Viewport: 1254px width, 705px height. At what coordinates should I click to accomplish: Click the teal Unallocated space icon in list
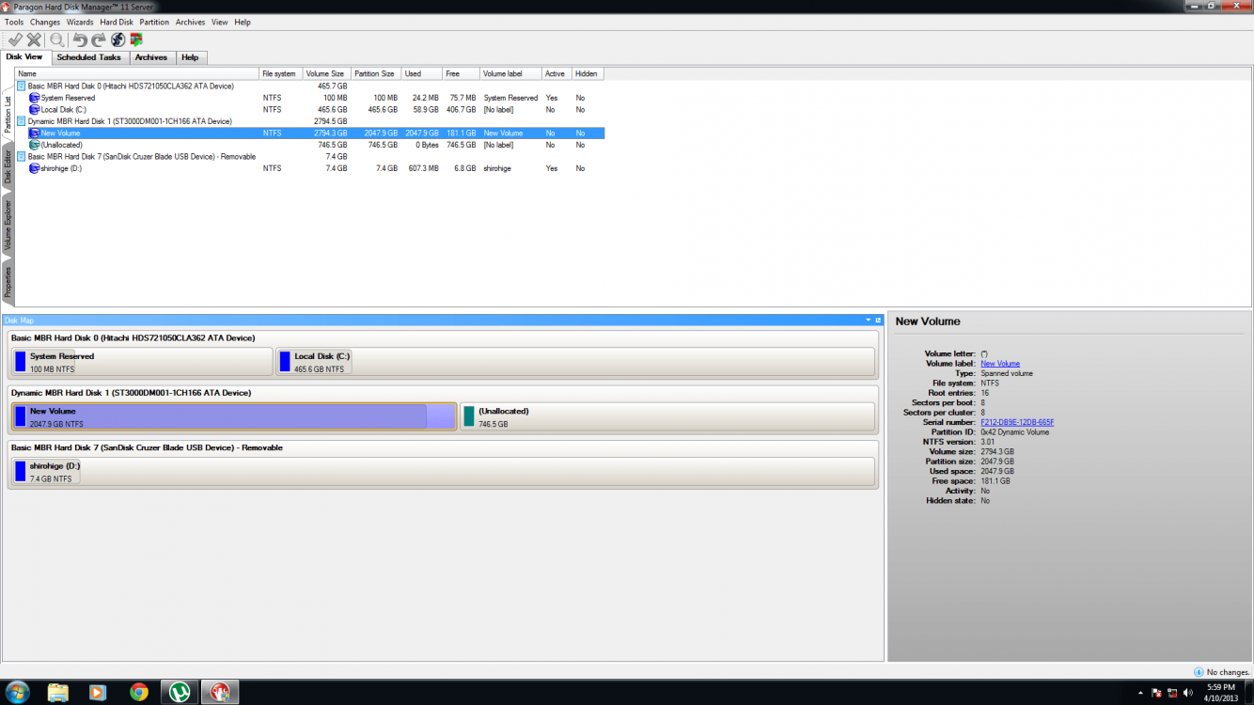click(x=35, y=145)
